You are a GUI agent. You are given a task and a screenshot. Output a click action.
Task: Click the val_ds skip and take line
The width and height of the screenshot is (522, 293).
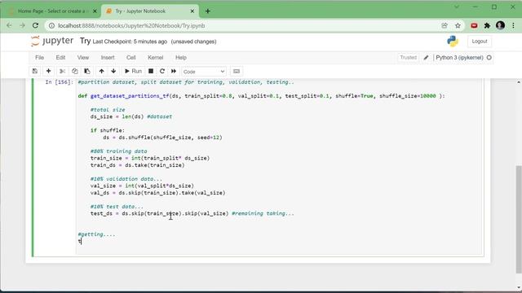point(157,193)
